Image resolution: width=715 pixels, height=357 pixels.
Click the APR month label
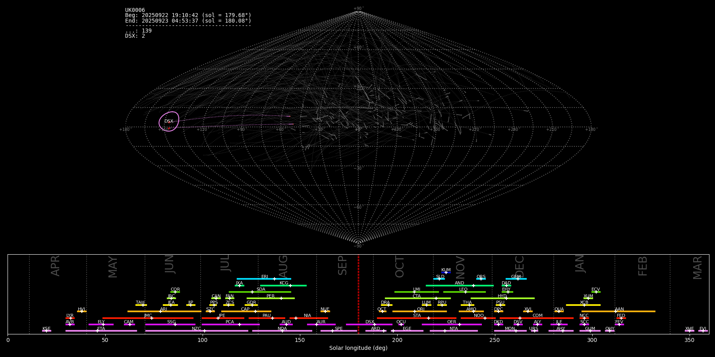coord(55,266)
